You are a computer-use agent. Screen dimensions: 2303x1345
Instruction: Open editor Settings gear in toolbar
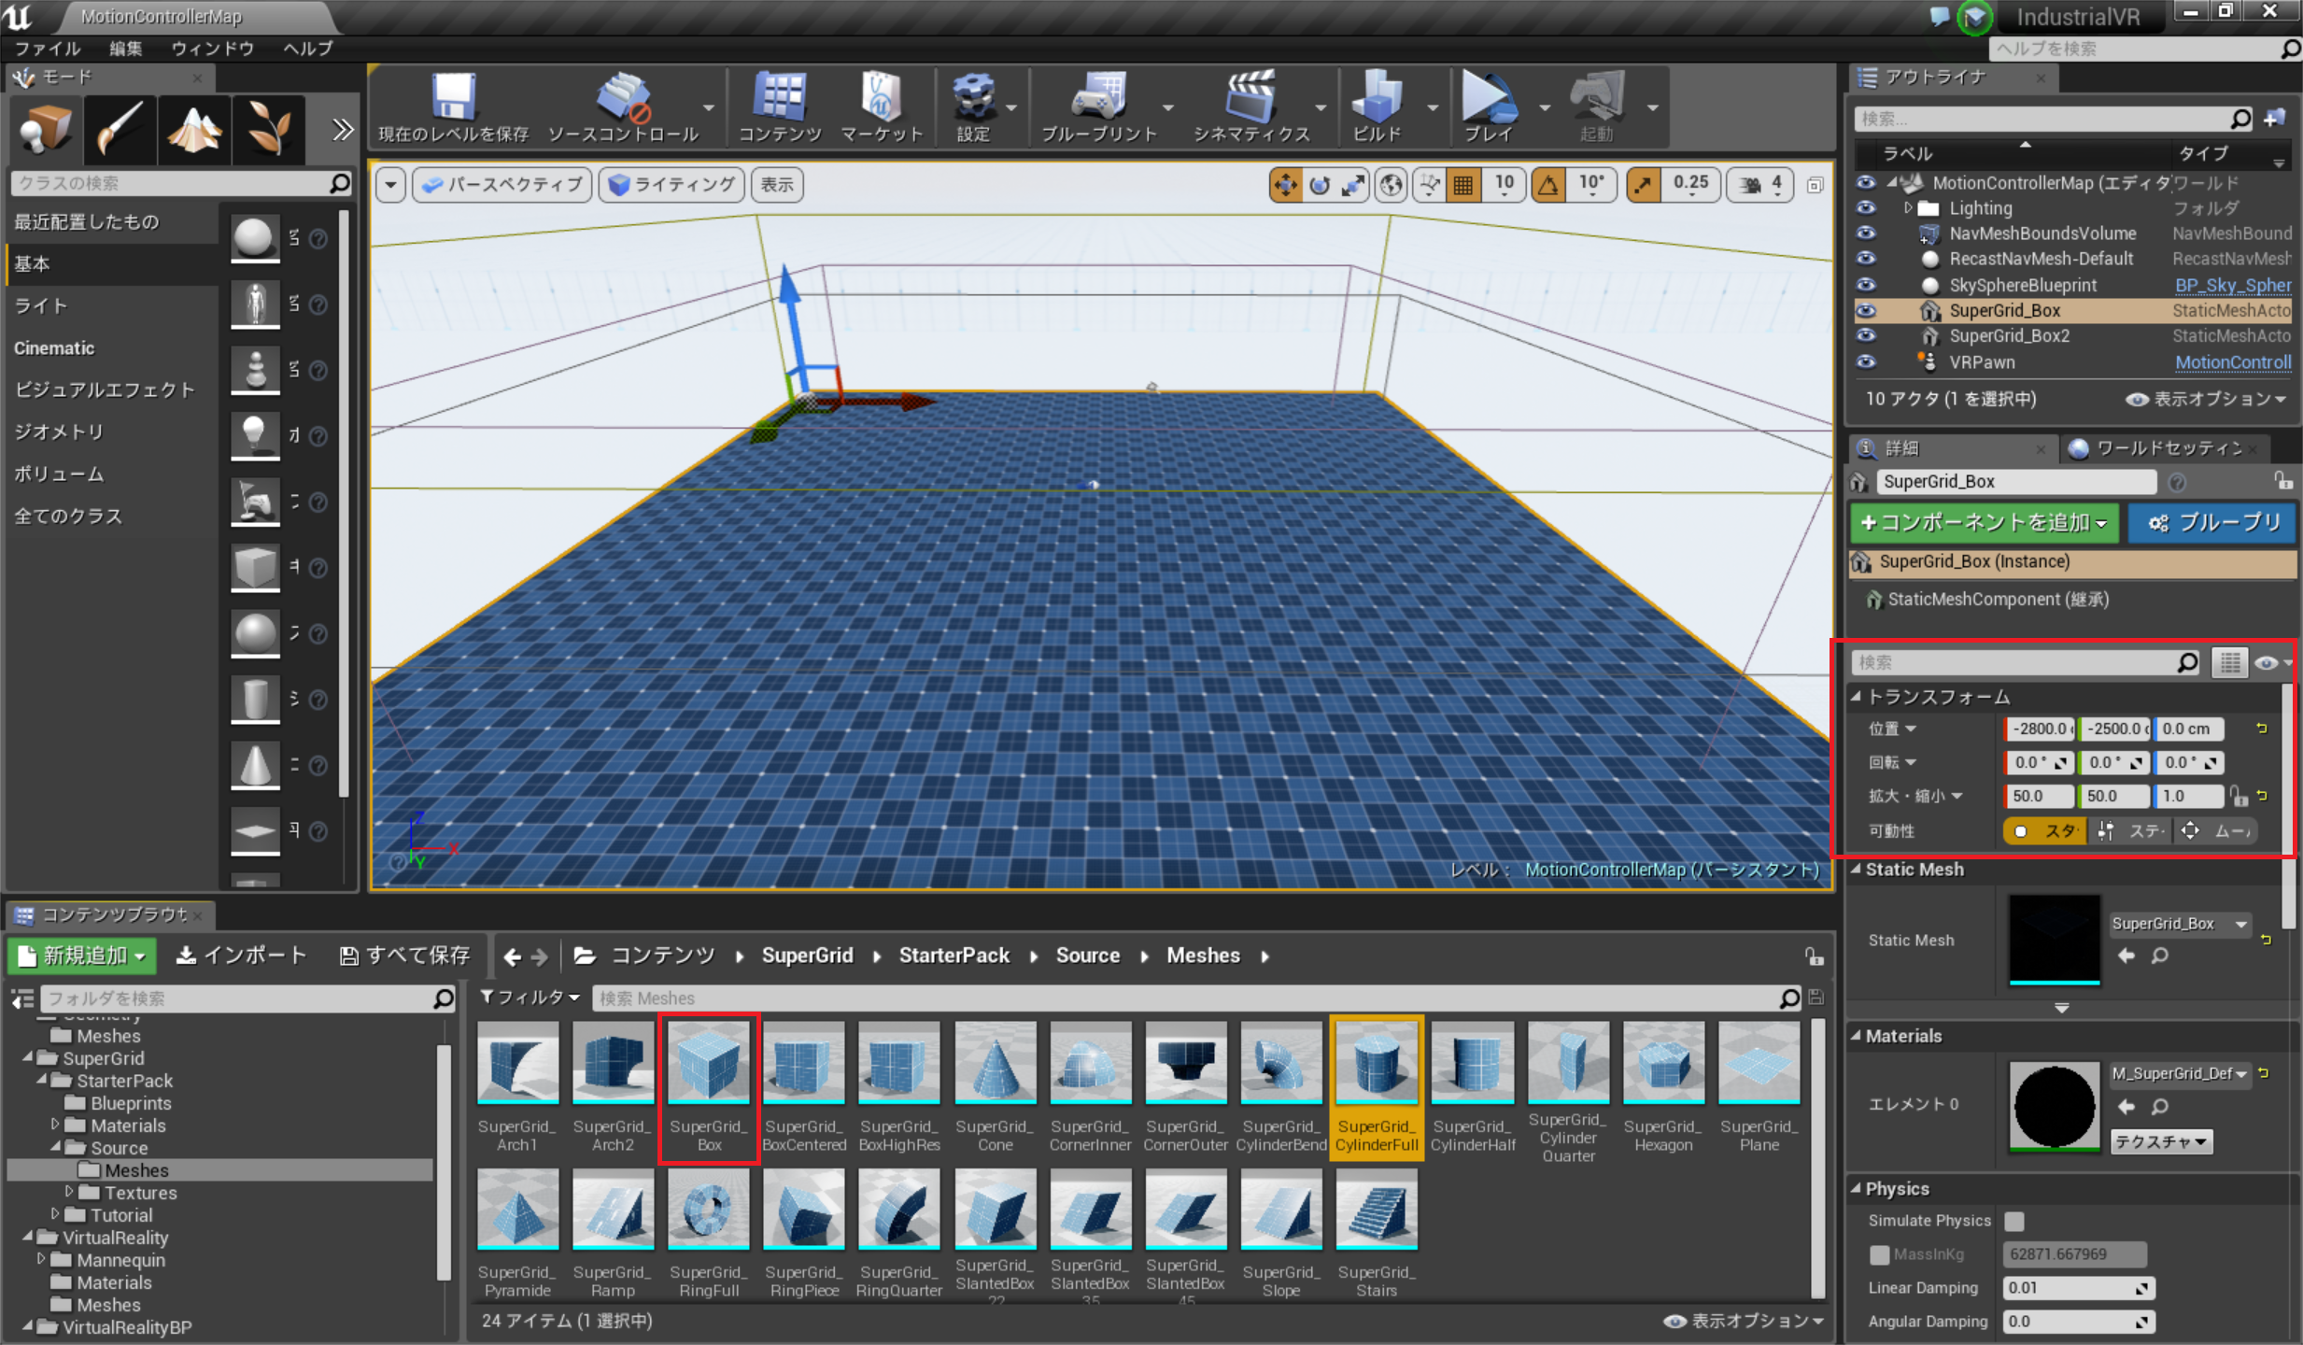pos(973,106)
